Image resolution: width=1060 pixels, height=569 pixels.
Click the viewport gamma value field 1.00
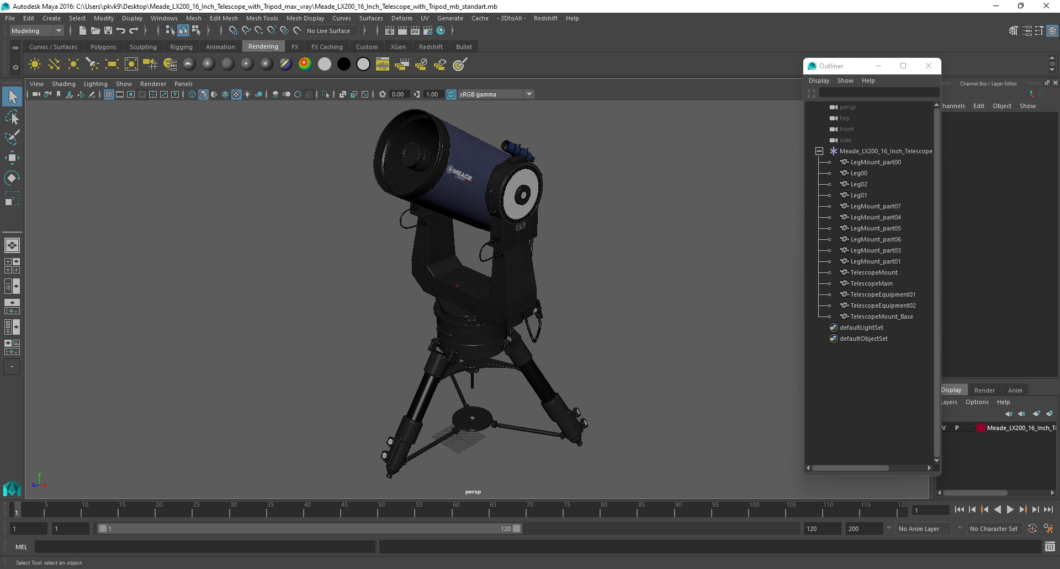432,94
